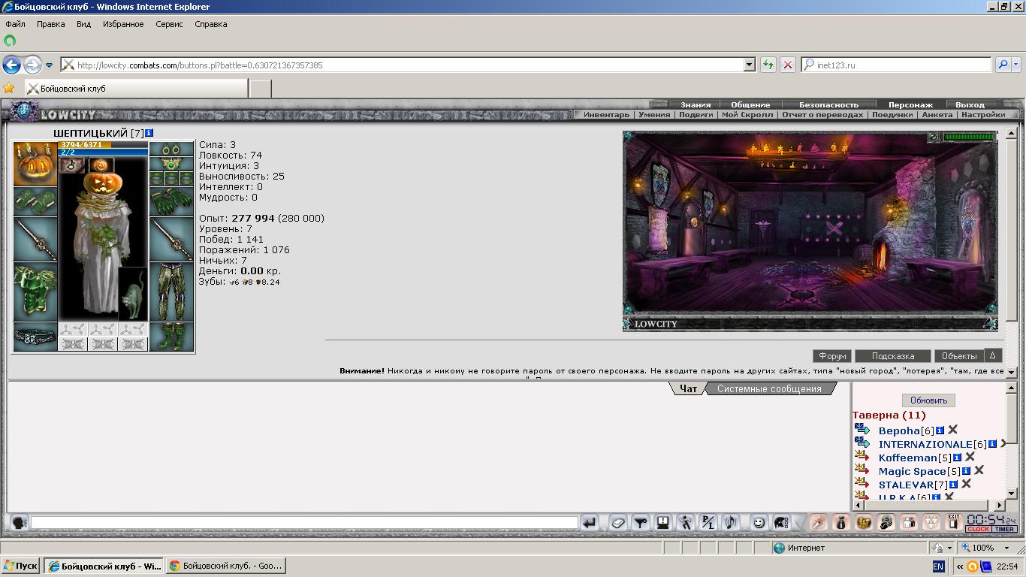Click the smiley emoticons icon
Viewport: 1026px width, 577px height.
759,522
